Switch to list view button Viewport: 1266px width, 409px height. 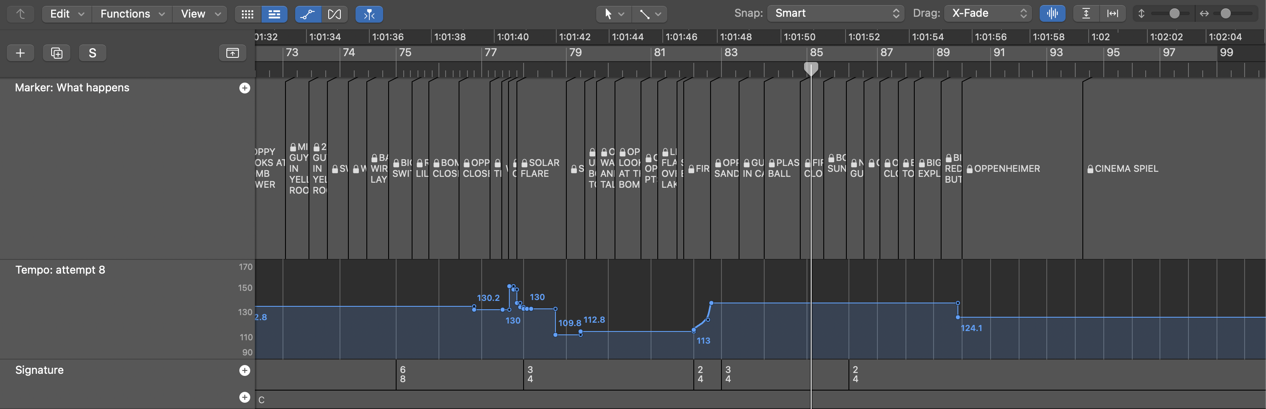(274, 14)
